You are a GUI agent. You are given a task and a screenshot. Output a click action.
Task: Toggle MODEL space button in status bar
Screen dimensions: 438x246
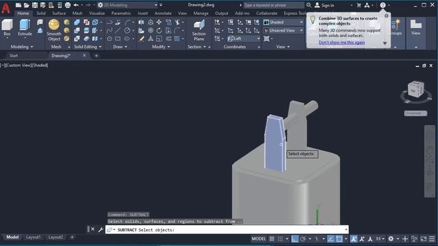[x=259, y=238]
